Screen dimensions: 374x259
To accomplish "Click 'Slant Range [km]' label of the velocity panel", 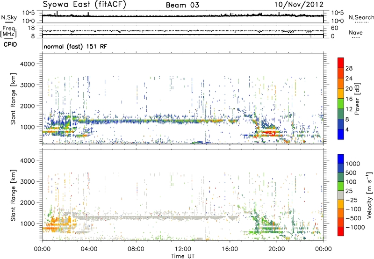I will (13, 195).
